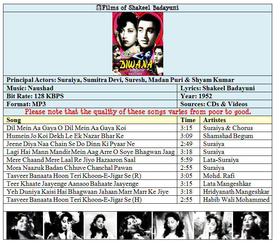Click the Principal Actors line
Screen dimensions: 276x242
point(120,80)
